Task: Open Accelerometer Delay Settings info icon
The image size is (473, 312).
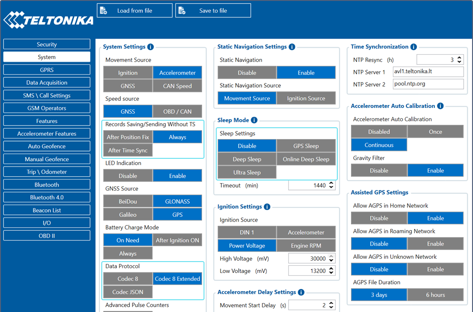Action: pyautogui.click(x=301, y=292)
